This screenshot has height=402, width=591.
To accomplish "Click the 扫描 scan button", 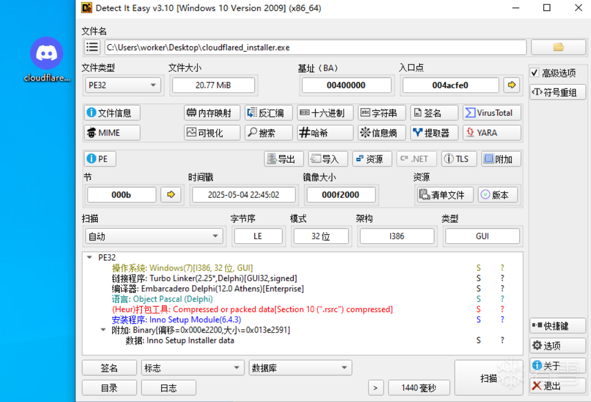I will 488,378.
